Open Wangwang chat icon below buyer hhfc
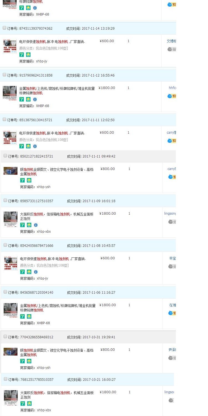The image size is (208, 416). [x=170, y=96]
